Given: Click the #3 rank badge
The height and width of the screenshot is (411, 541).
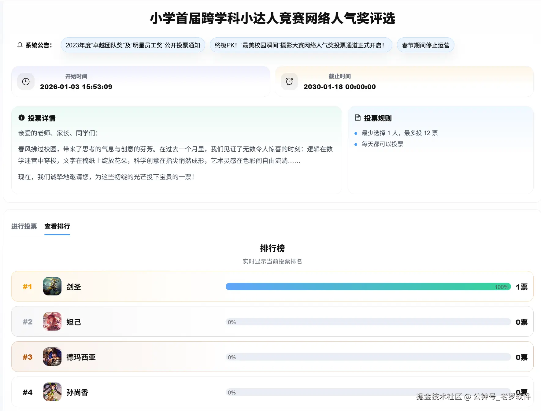Looking at the screenshot, I should 28,357.
